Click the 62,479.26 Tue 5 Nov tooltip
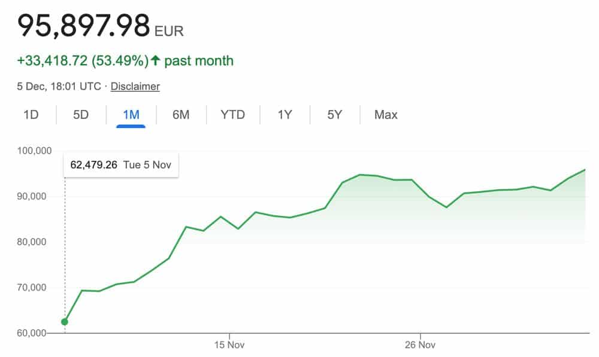The width and height of the screenshot is (599, 357). pyautogui.click(x=121, y=164)
